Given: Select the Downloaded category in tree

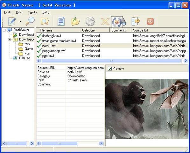Looking at the screenshot, I should 27,39.
